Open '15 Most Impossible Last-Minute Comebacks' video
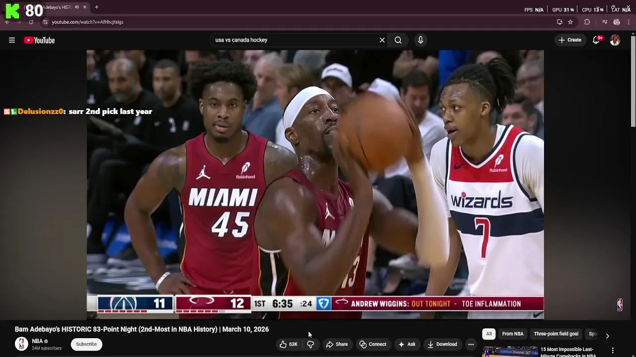Screen dimensions: 636x357 click(568, 352)
